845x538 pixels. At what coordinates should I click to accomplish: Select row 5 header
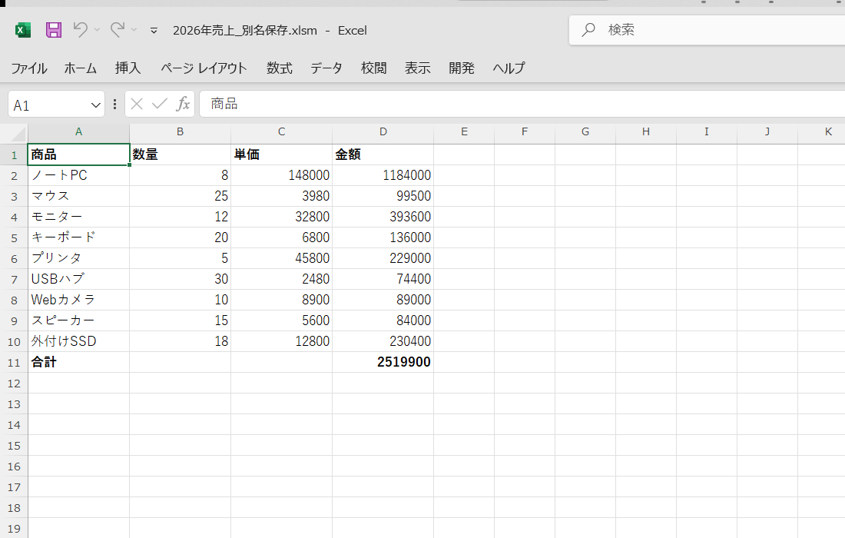click(14, 238)
